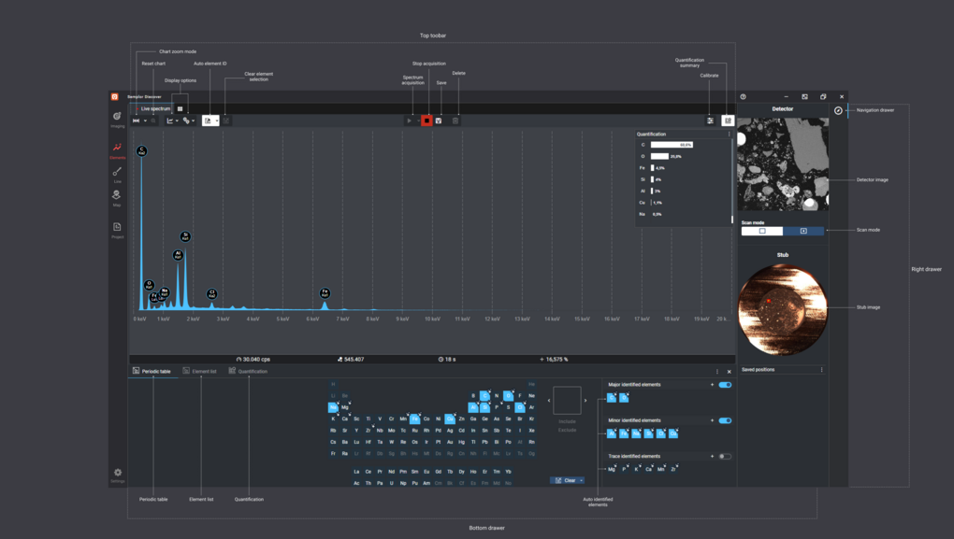This screenshot has height=539, width=954.
Task: Expand the Auto element ID dropdown arrow
Action: click(216, 121)
